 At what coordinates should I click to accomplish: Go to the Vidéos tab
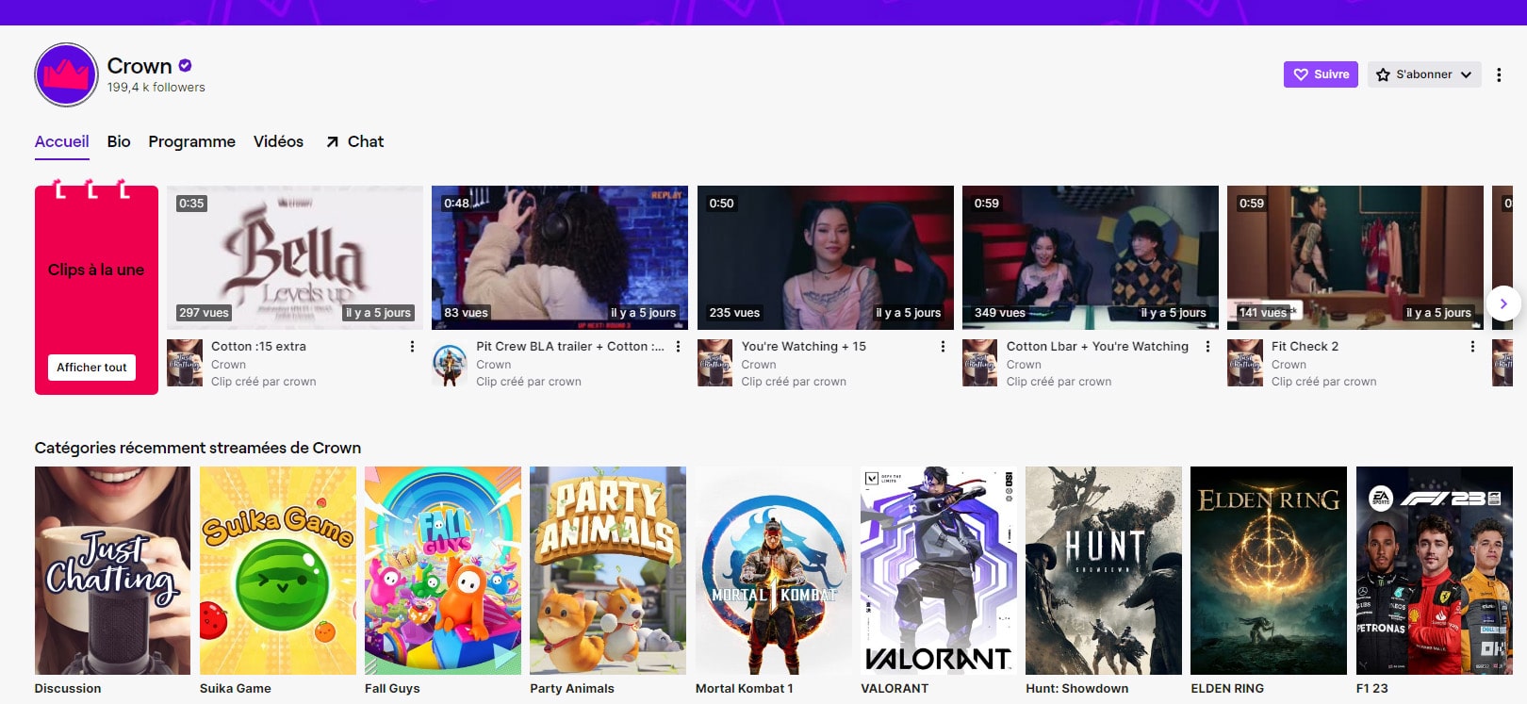[278, 141]
